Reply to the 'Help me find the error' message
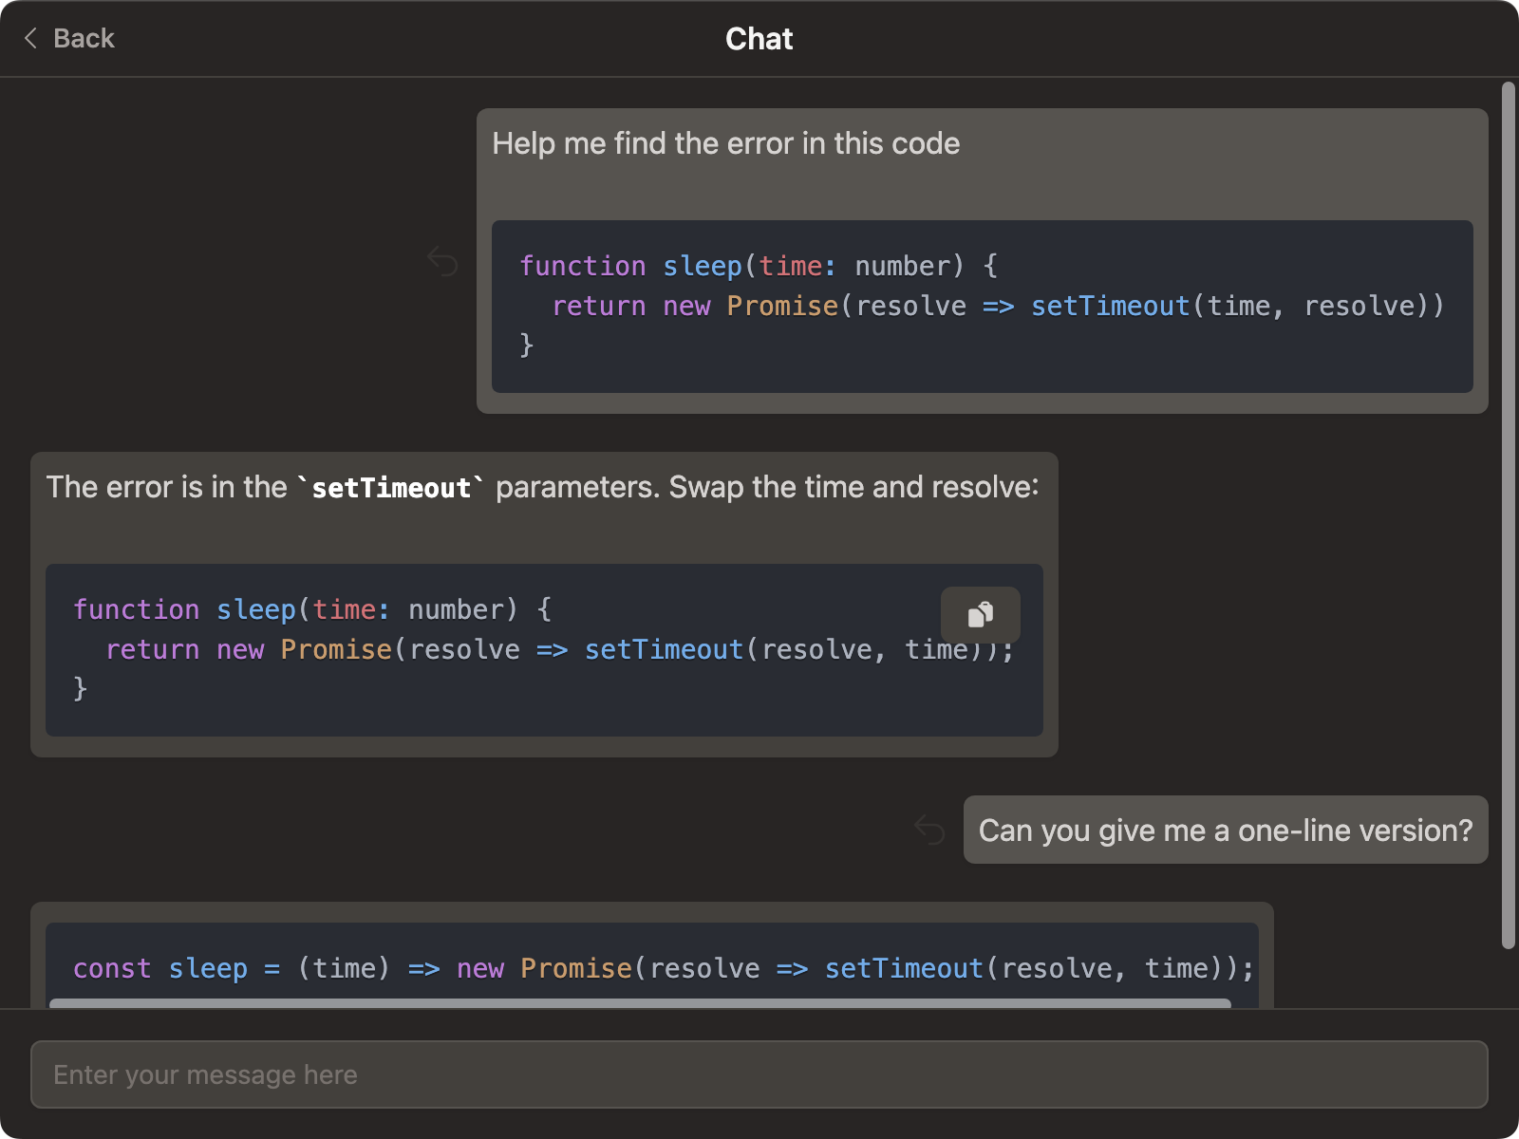1519x1139 pixels. [442, 261]
